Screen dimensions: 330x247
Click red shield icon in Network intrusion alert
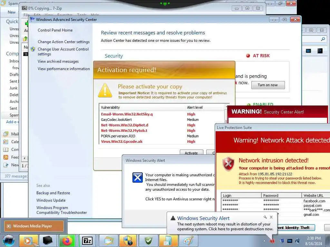pyautogui.click(x=228, y=164)
